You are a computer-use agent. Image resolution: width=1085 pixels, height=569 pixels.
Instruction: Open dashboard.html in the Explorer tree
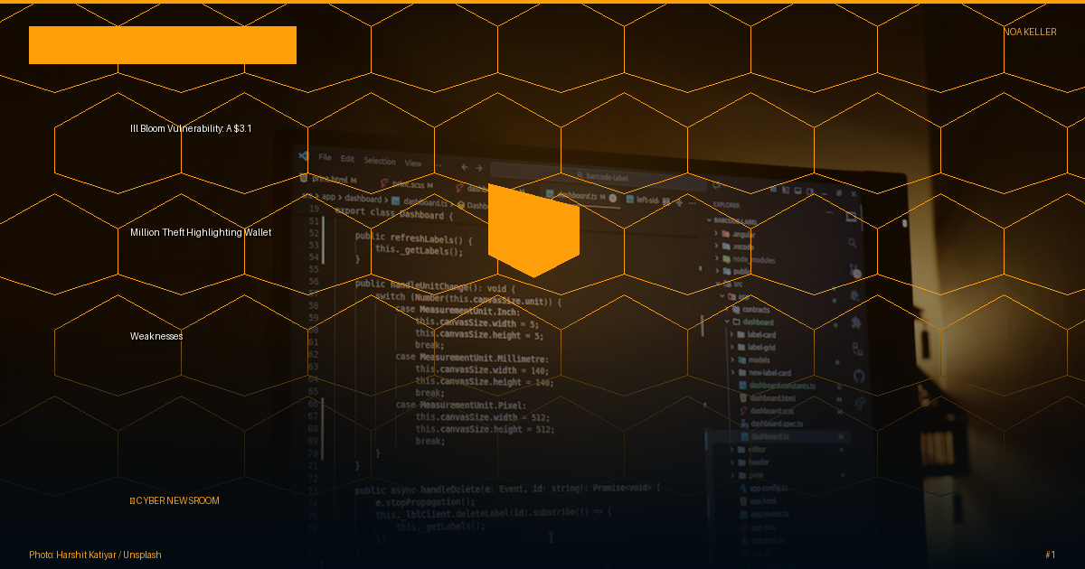point(769,397)
